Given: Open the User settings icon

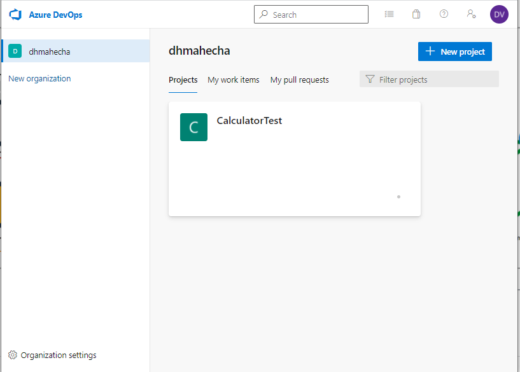Looking at the screenshot, I should tap(471, 14).
